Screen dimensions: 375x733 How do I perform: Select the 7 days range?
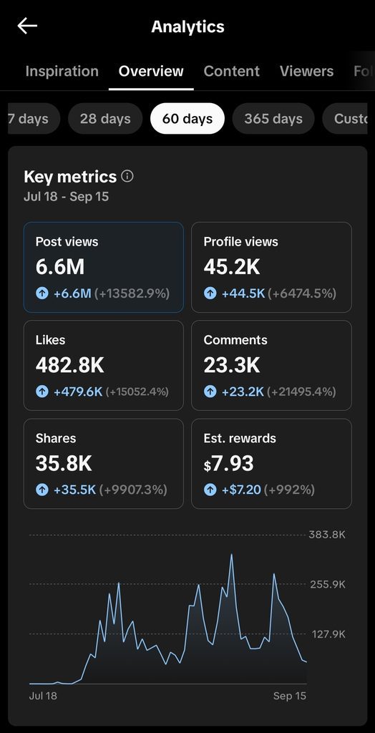click(x=34, y=119)
